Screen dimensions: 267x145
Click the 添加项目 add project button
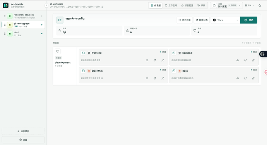tap(23, 131)
